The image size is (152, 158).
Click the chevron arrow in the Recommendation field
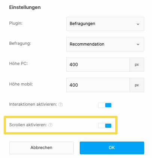click(x=138, y=44)
